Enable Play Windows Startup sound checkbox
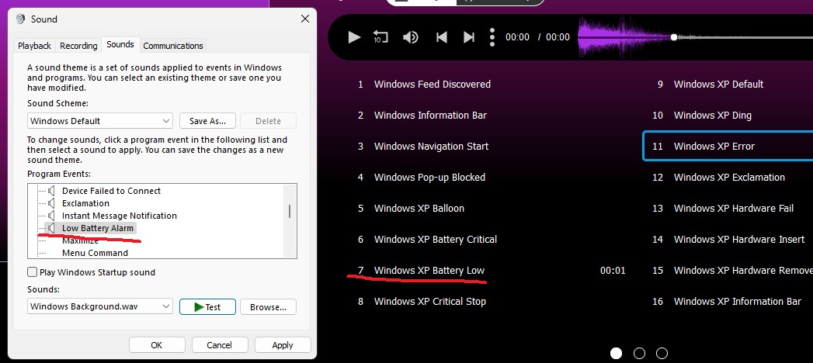The width and height of the screenshot is (813, 363). (x=32, y=271)
